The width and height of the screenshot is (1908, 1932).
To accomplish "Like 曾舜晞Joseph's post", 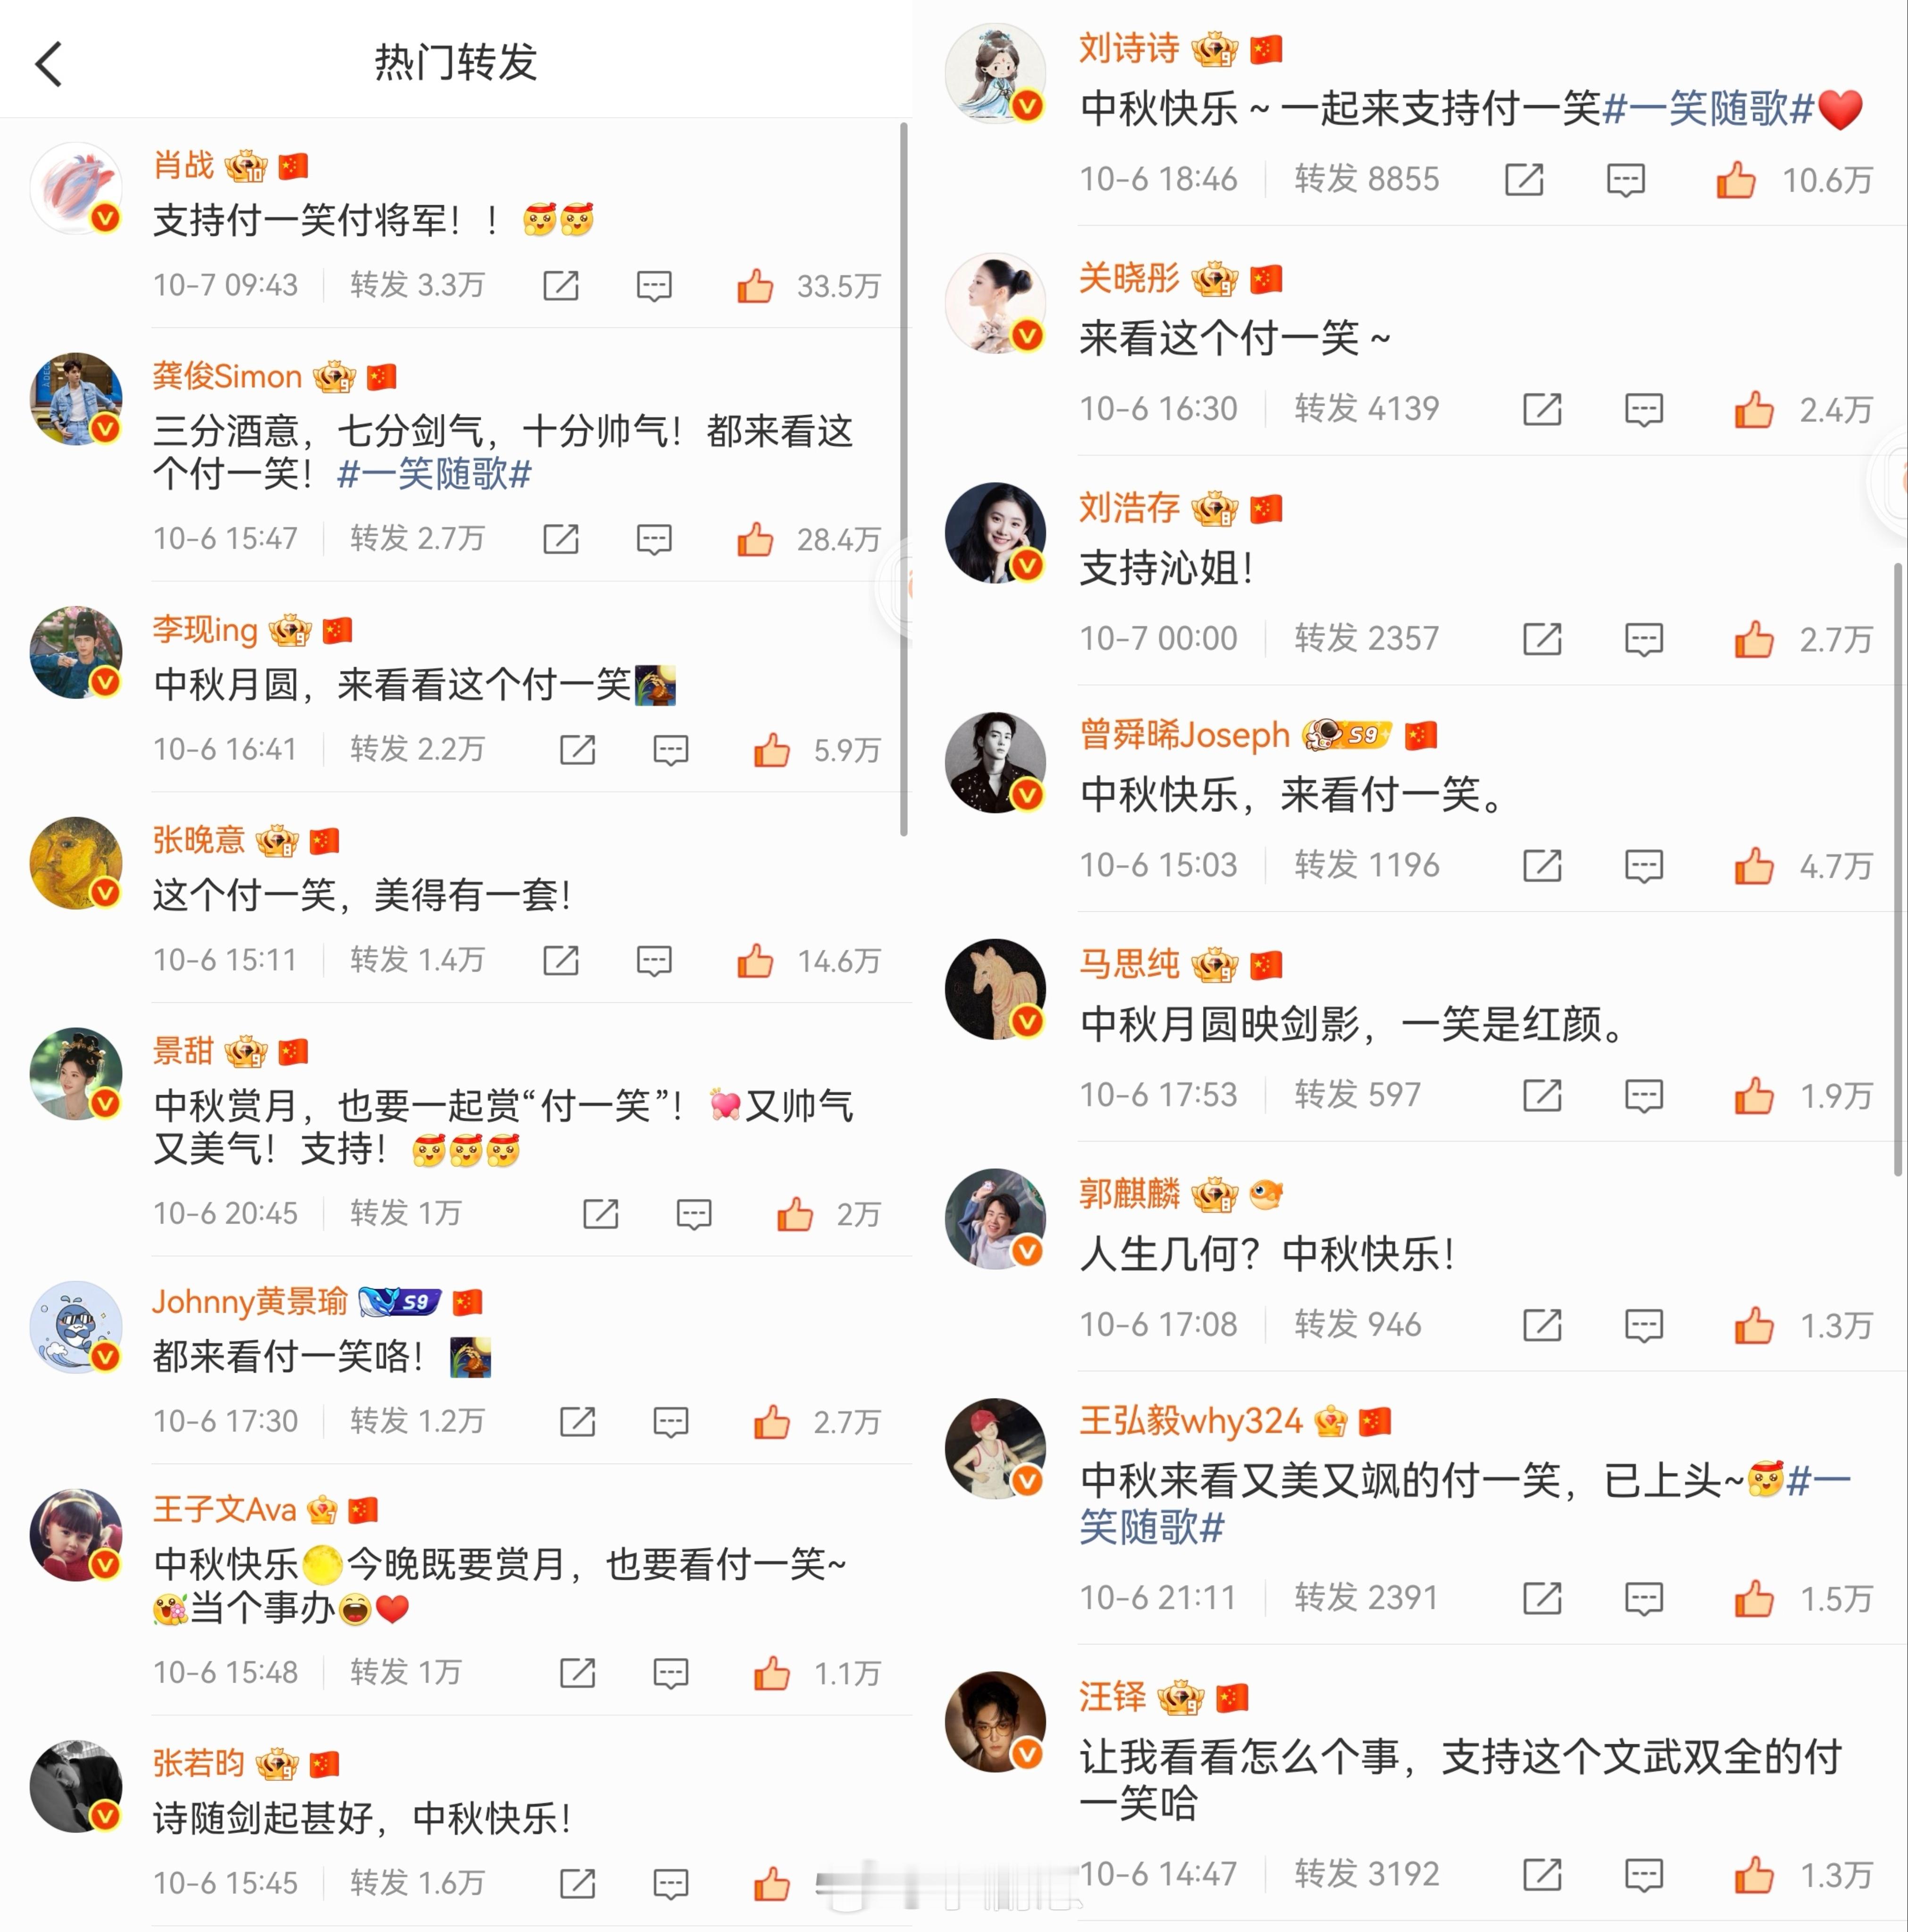I will [x=1754, y=866].
